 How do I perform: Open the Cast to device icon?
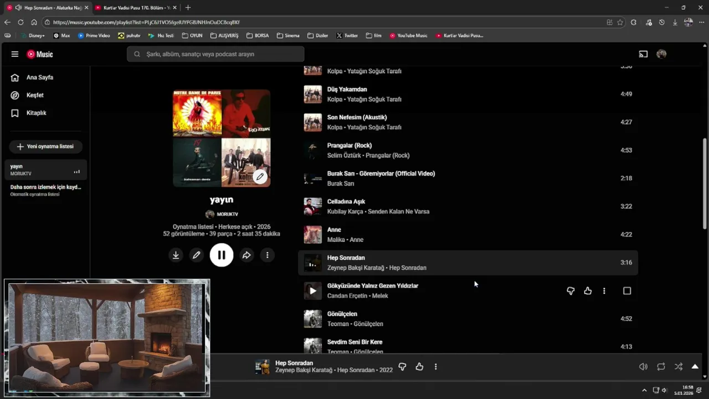point(643,54)
